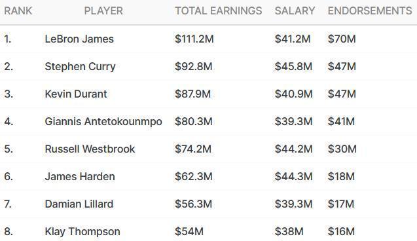Click LeBron's $70M endorsements value
417x241 pixels.
(342, 39)
